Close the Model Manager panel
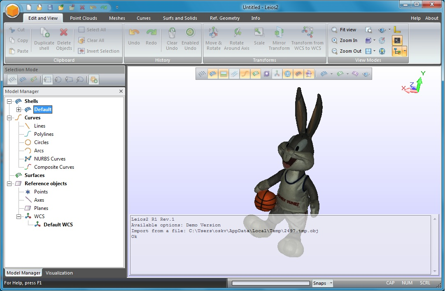 (121, 91)
